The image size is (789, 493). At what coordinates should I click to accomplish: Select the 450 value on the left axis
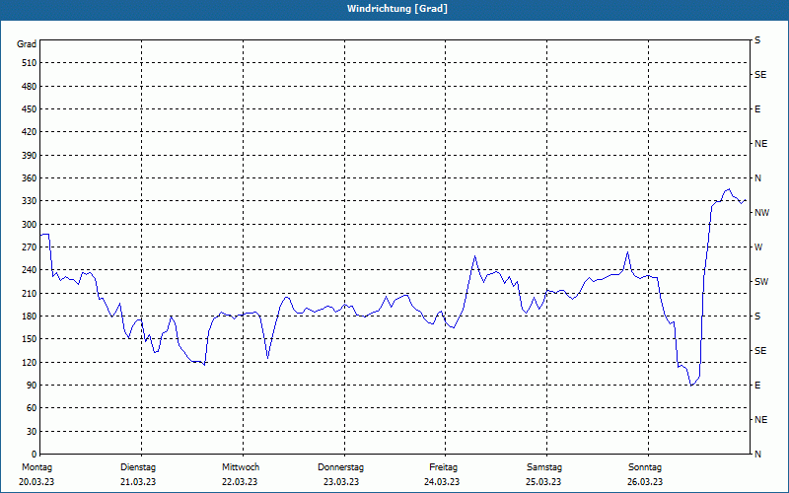point(30,109)
